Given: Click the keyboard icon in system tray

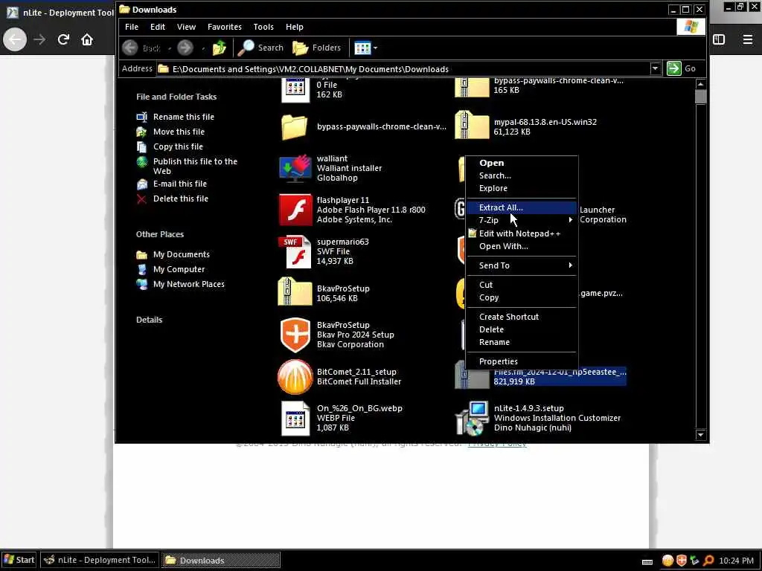Looking at the screenshot, I should [x=647, y=562].
